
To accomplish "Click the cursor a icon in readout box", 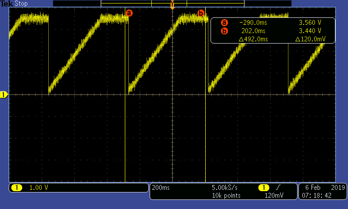I will (x=224, y=23).
